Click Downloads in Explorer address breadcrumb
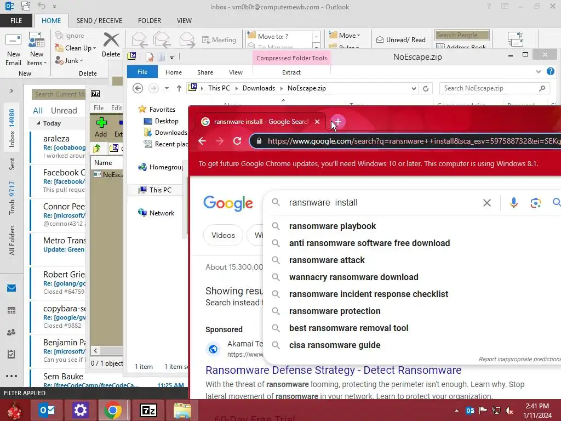Image resolution: width=561 pixels, height=421 pixels. (259, 88)
